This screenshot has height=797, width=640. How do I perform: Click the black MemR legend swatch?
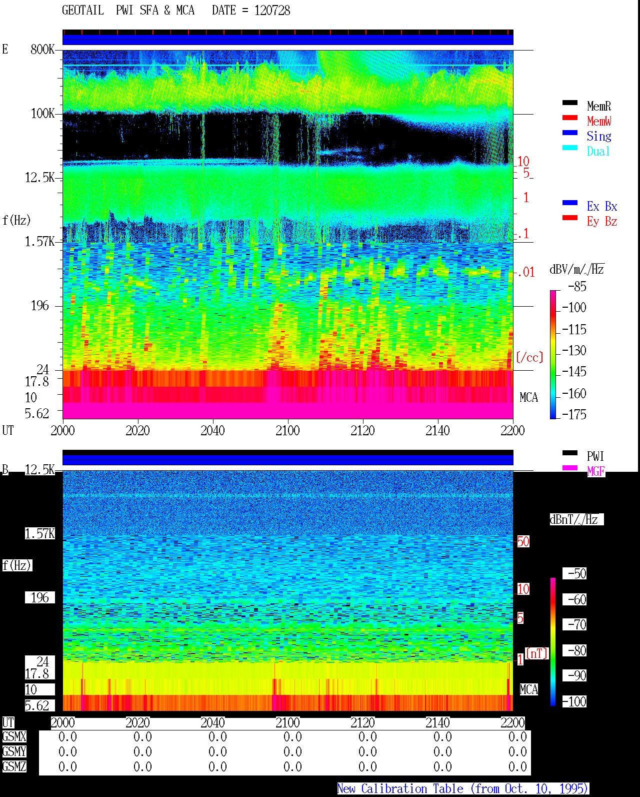pos(569,103)
